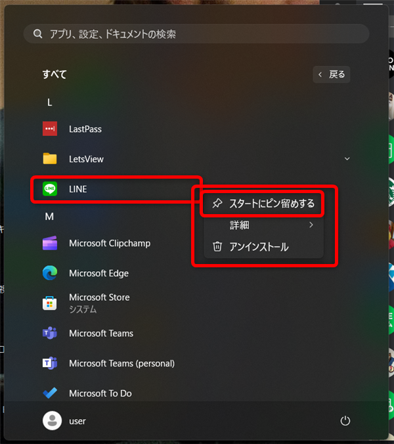
Task: Click the pin icon in context menu
Action: click(x=217, y=203)
